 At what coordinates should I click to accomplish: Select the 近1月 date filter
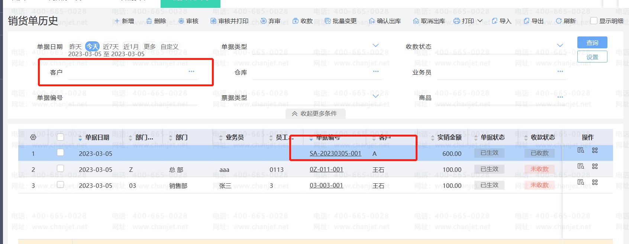click(x=131, y=46)
